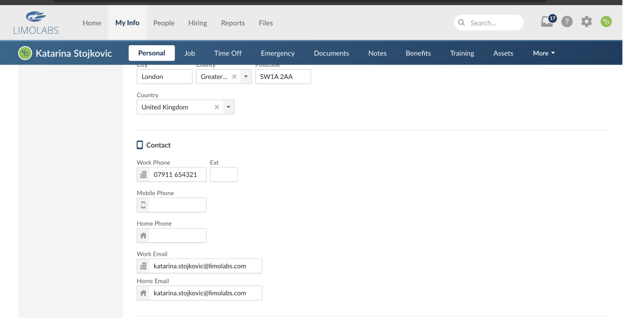Image resolution: width=623 pixels, height=318 pixels.
Task: Expand the County dropdown arrow
Action: (246, 77)
